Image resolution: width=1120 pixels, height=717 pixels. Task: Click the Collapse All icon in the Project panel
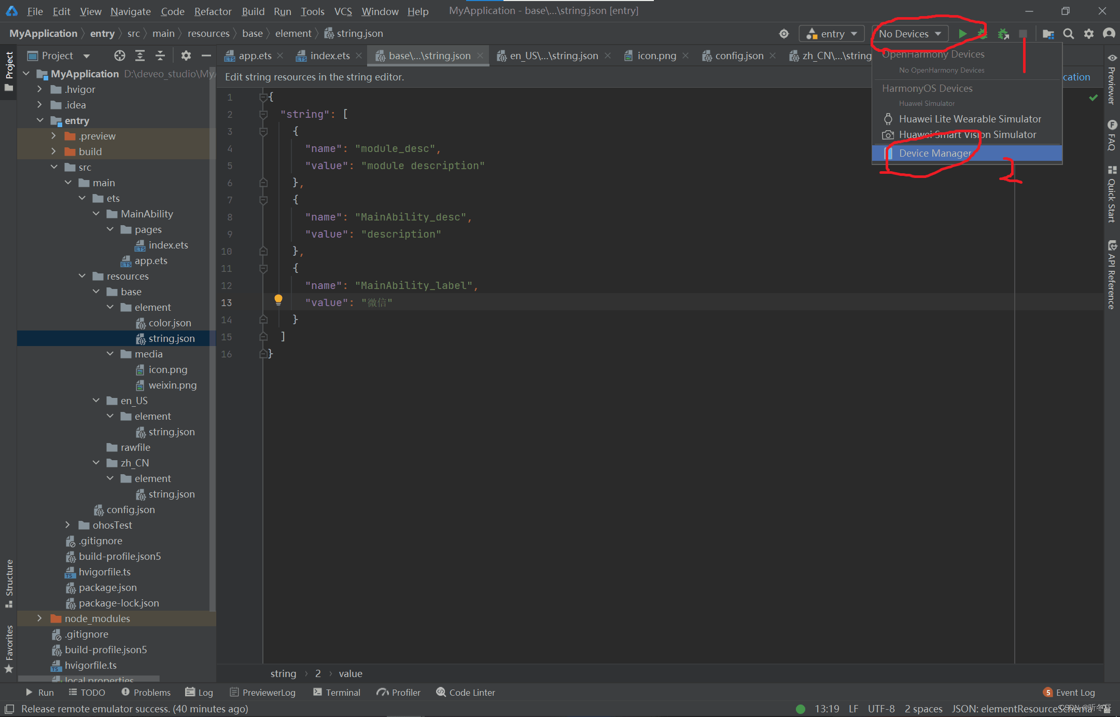click(160, 56)
